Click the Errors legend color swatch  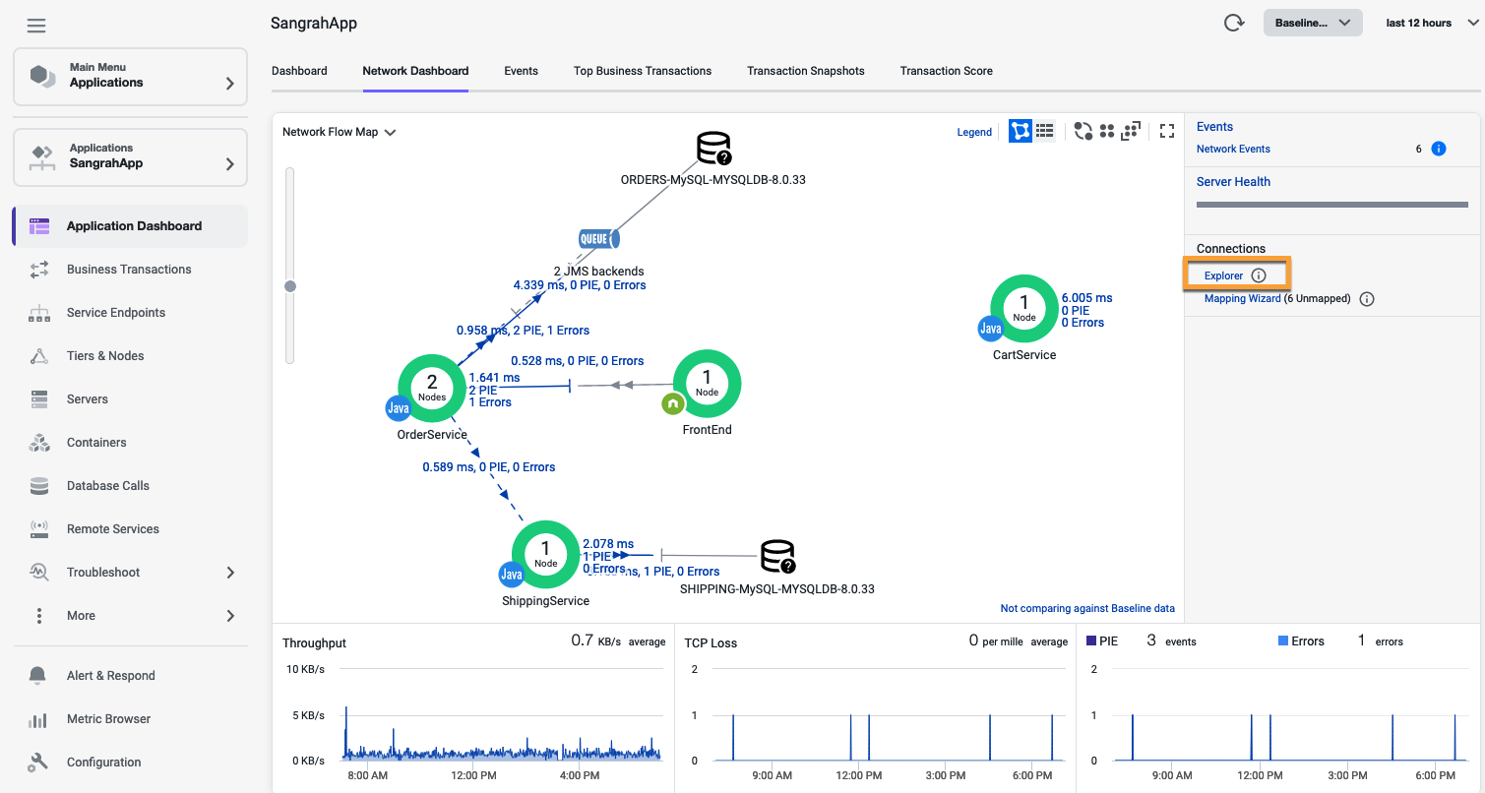click(x=1283, y=640)
